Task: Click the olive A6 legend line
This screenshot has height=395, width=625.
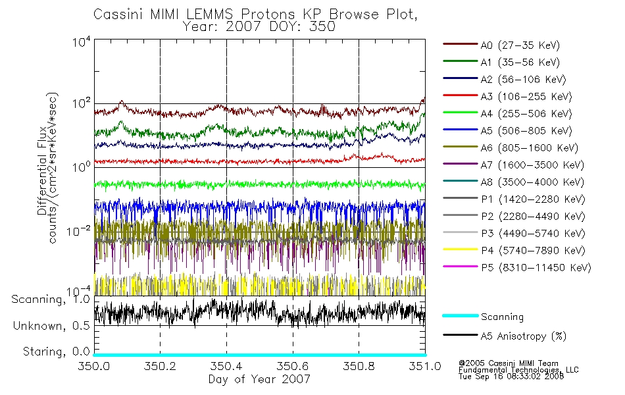Action: click(x=460, y=147)
